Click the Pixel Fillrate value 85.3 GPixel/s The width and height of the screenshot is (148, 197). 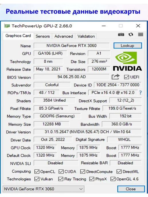[x=51, y=108]
